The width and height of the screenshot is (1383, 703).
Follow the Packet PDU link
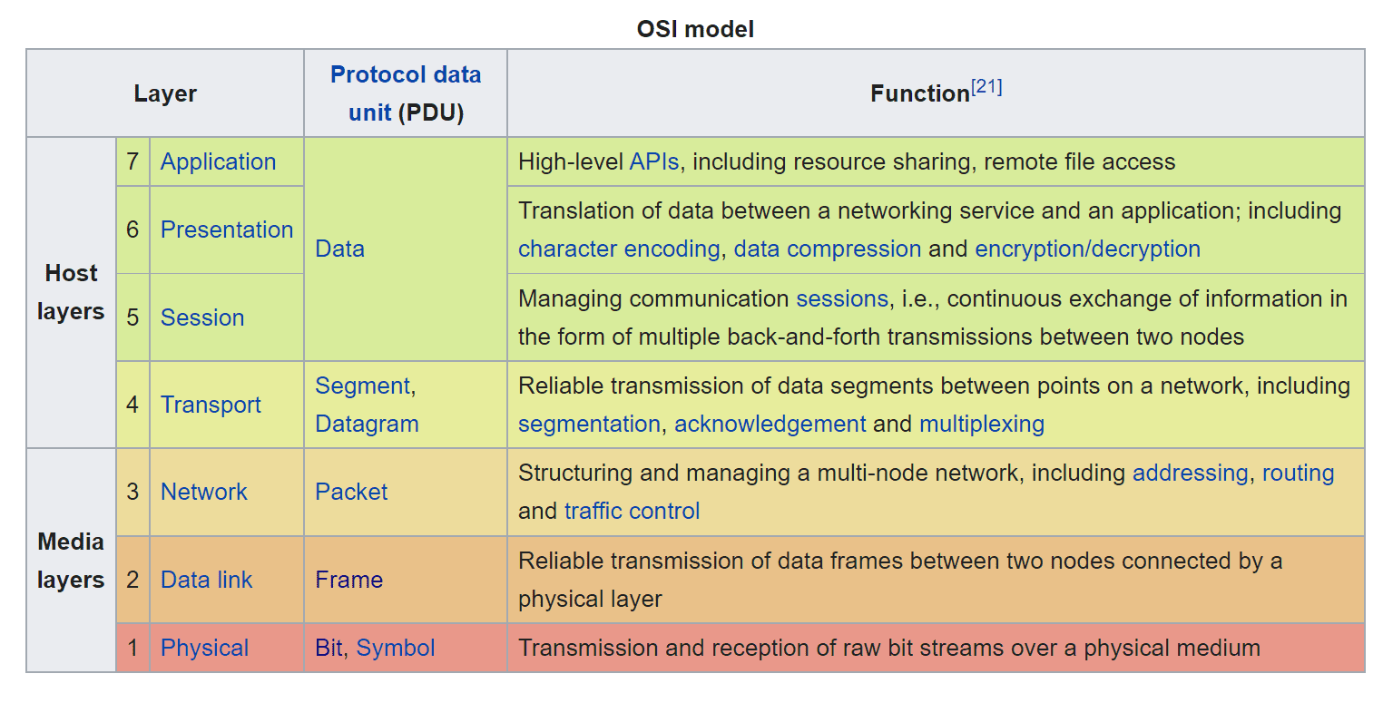point(351,492)
